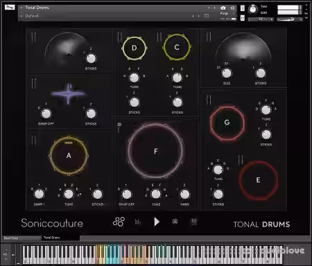Click the Default preset name
The width and height of the screenshot is (312, 266).
point(32,16)
